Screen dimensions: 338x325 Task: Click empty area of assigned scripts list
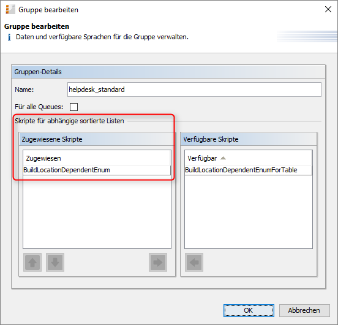coord(97,212)
